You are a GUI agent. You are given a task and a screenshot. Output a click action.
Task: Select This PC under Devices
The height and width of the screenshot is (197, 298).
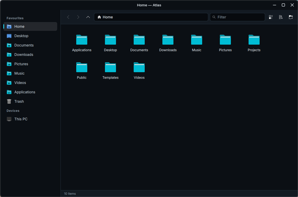coord(30,119)
